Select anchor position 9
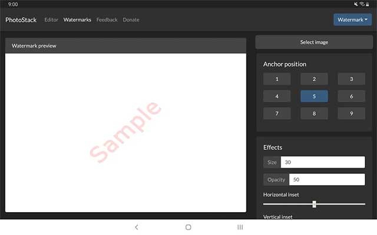The height and width of the screenshot is (235, 377). 351,113
